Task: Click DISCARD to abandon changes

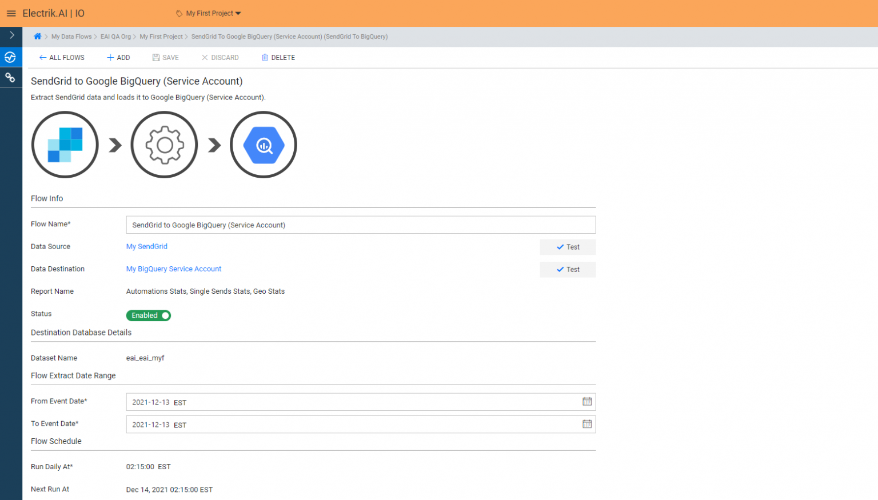Action: pyautogui.click(x=219, y=57)
